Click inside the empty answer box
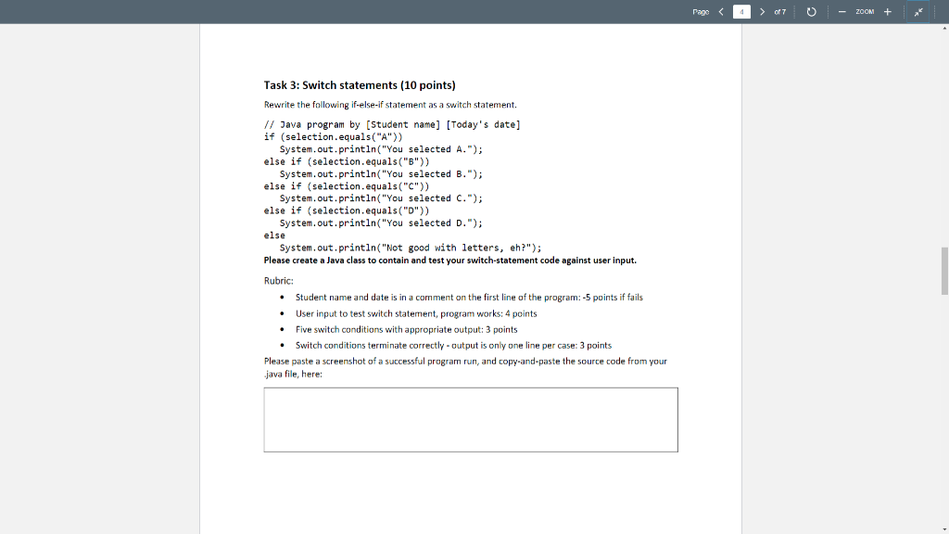The height and width of the screenshot is (534, 949). [471, 419]
